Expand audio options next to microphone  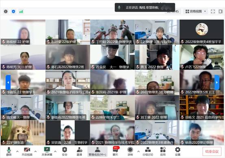point(17,151)
